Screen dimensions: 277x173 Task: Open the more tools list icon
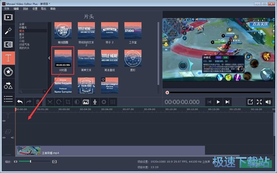pyautogui.click(x=8, y=99)
